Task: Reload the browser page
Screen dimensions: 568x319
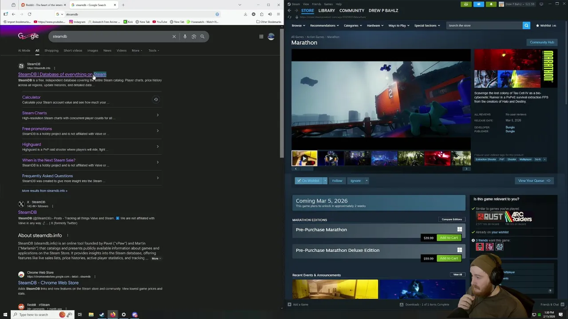Action: click(29, 14)
